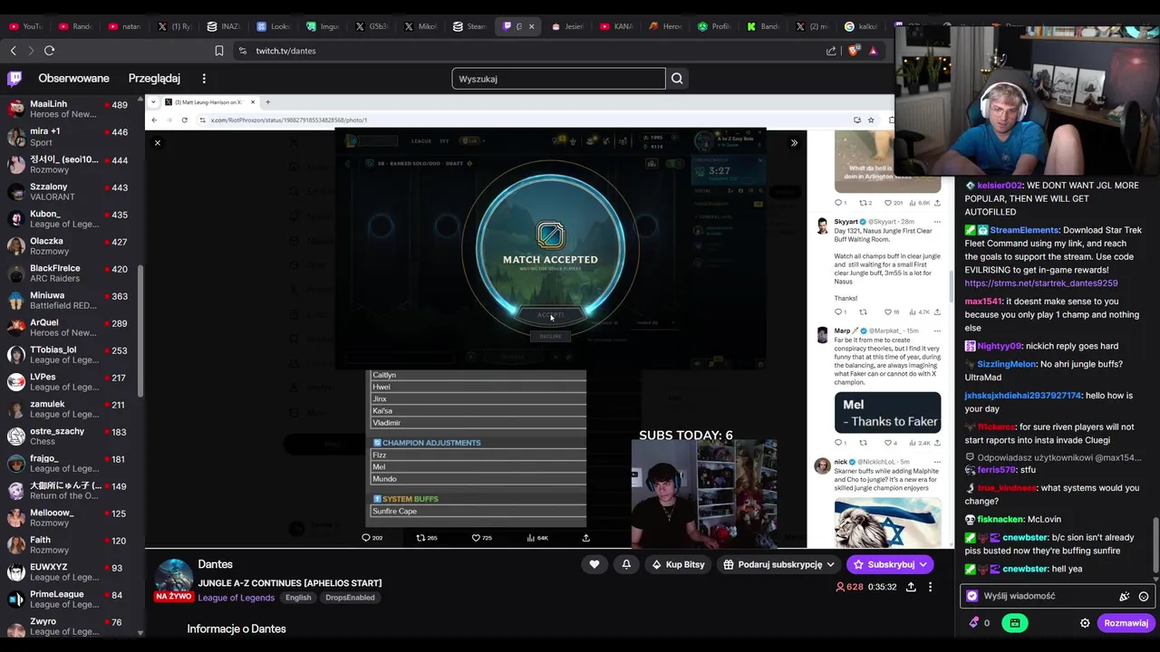Click the sidebar scrollbar
Screen dimensions: 1160x652
coord(140,331)
